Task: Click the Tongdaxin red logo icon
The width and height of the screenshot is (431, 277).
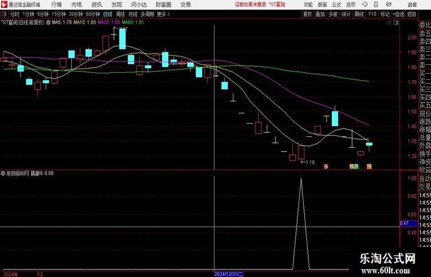Action: (4, 5)
